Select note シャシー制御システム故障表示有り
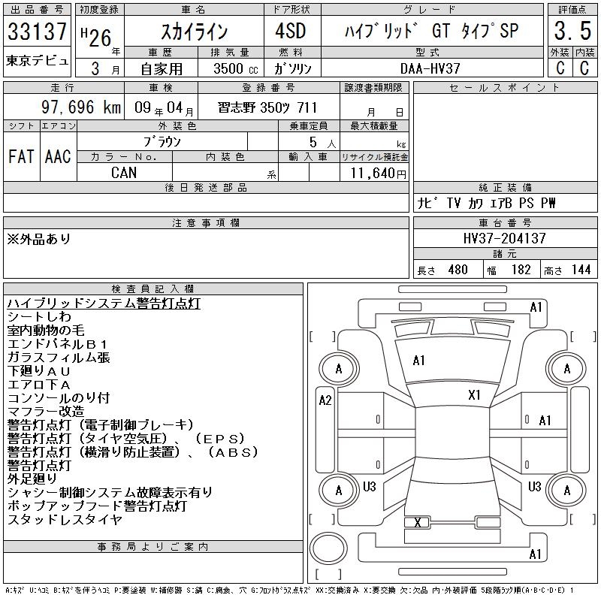 [110, 492]
